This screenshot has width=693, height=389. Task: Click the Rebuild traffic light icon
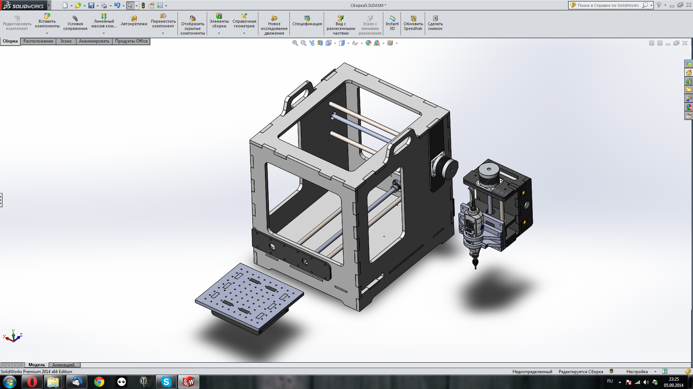coord(143,5)
